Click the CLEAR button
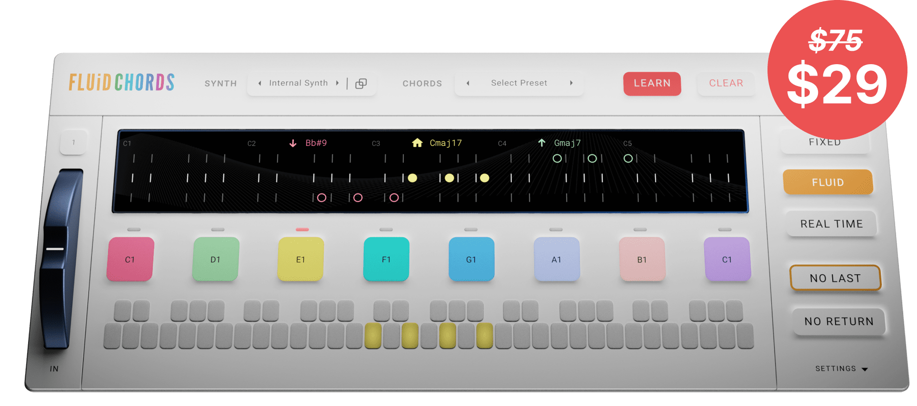 726,83
